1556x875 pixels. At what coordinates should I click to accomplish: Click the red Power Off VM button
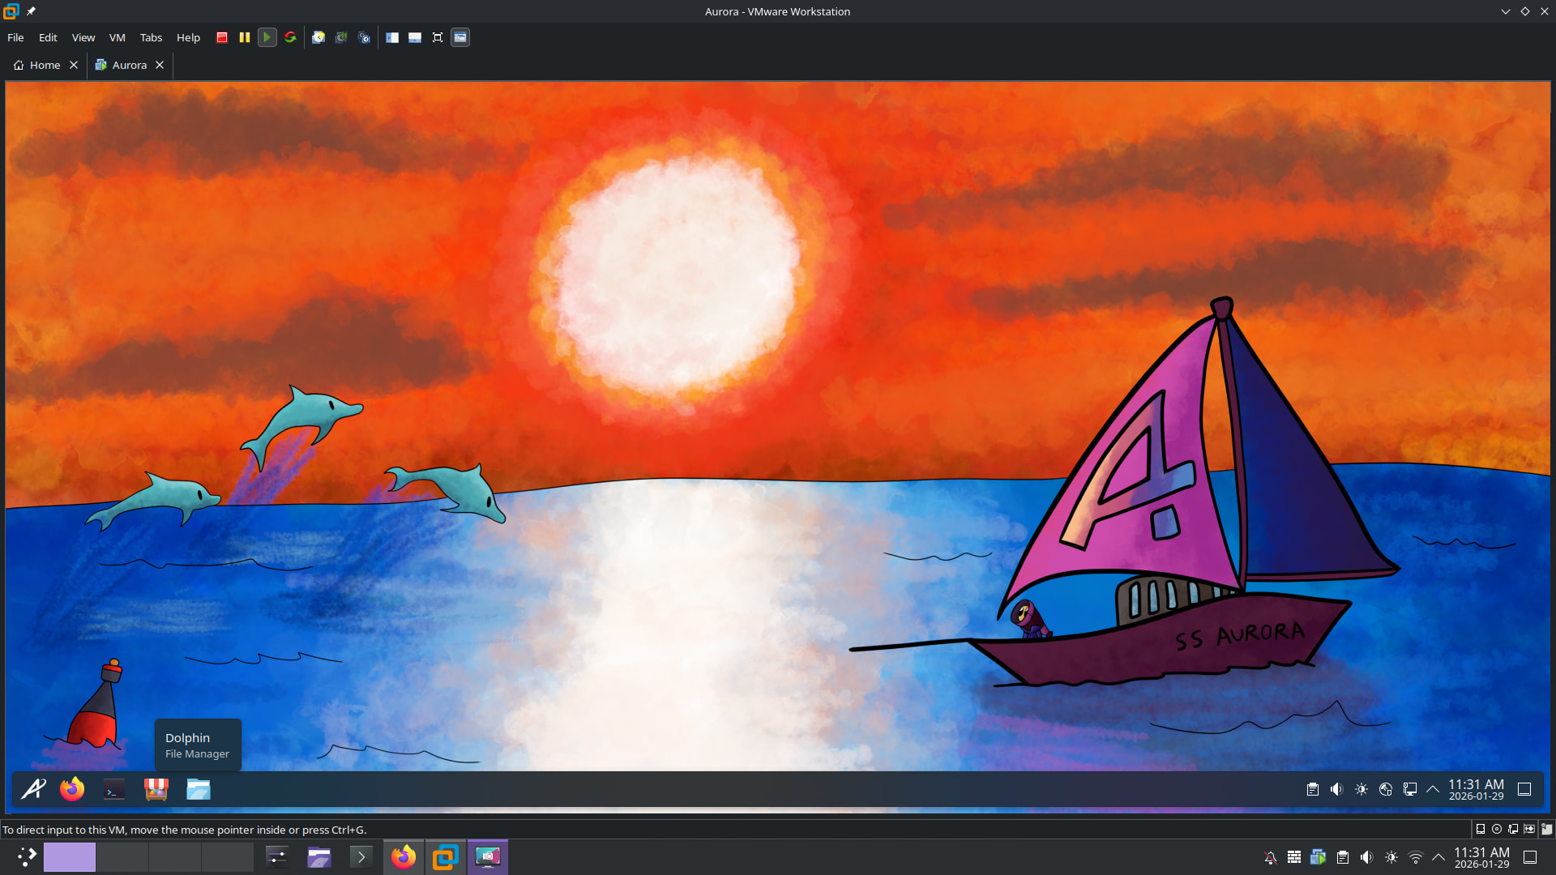point(222,37)
